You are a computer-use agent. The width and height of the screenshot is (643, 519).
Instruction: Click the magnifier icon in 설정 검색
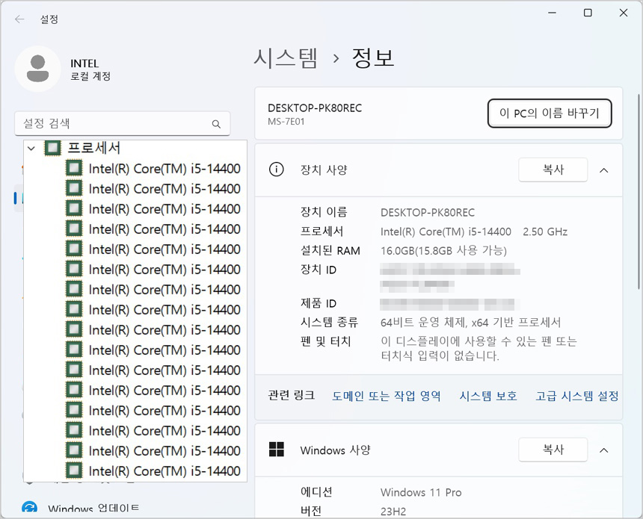coord(216,124)
